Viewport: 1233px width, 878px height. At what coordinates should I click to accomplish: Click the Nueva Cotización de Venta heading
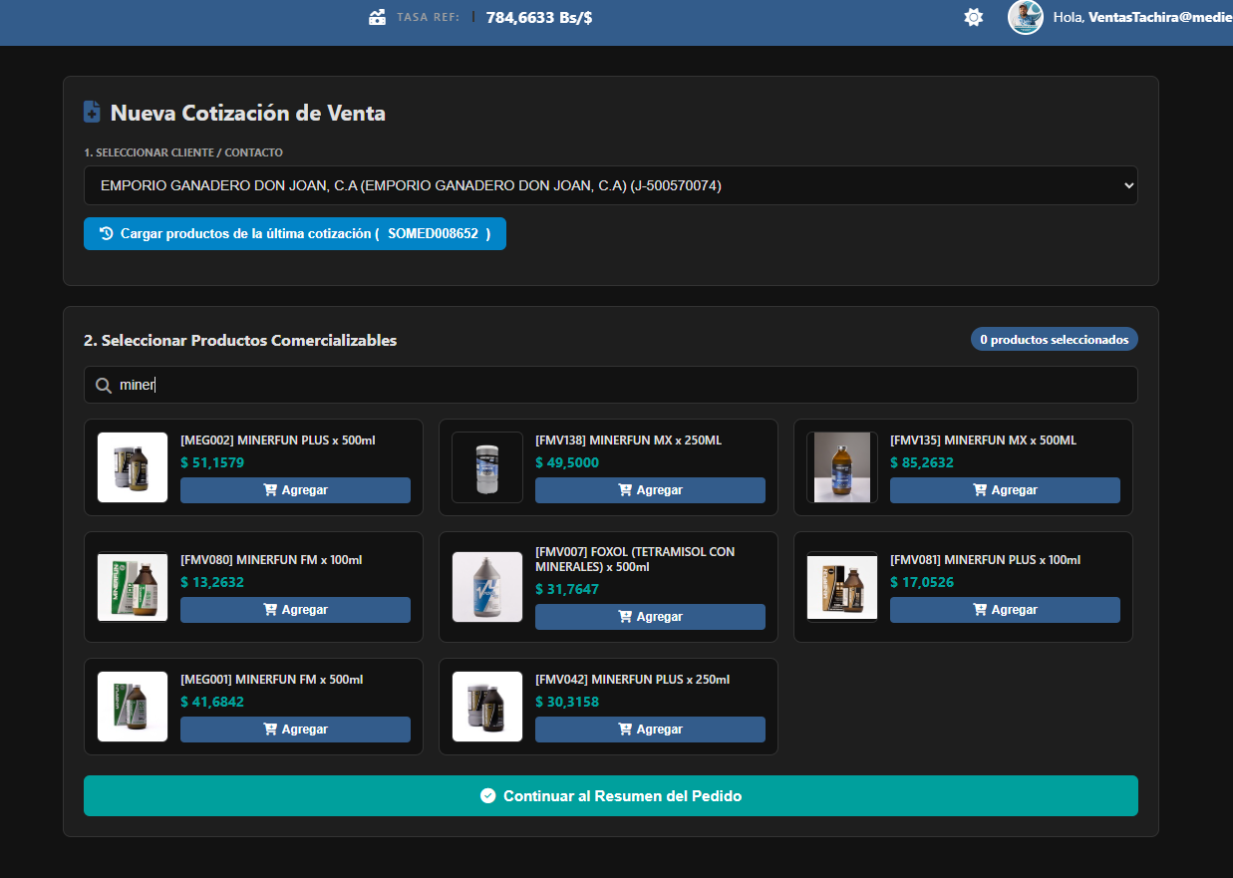tap(248, 113)
